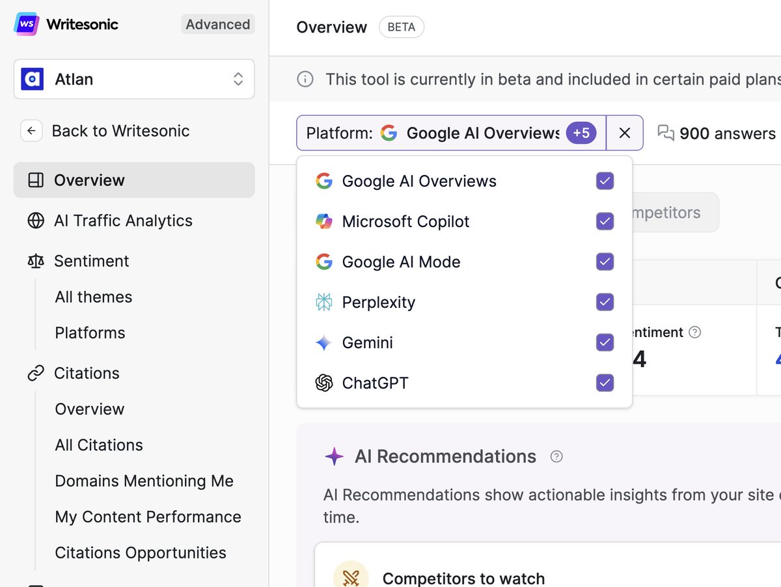Click the purple sparkle AI Recommendations icon
The width and height of the screenshot is (781, 587).
[334, 456]
